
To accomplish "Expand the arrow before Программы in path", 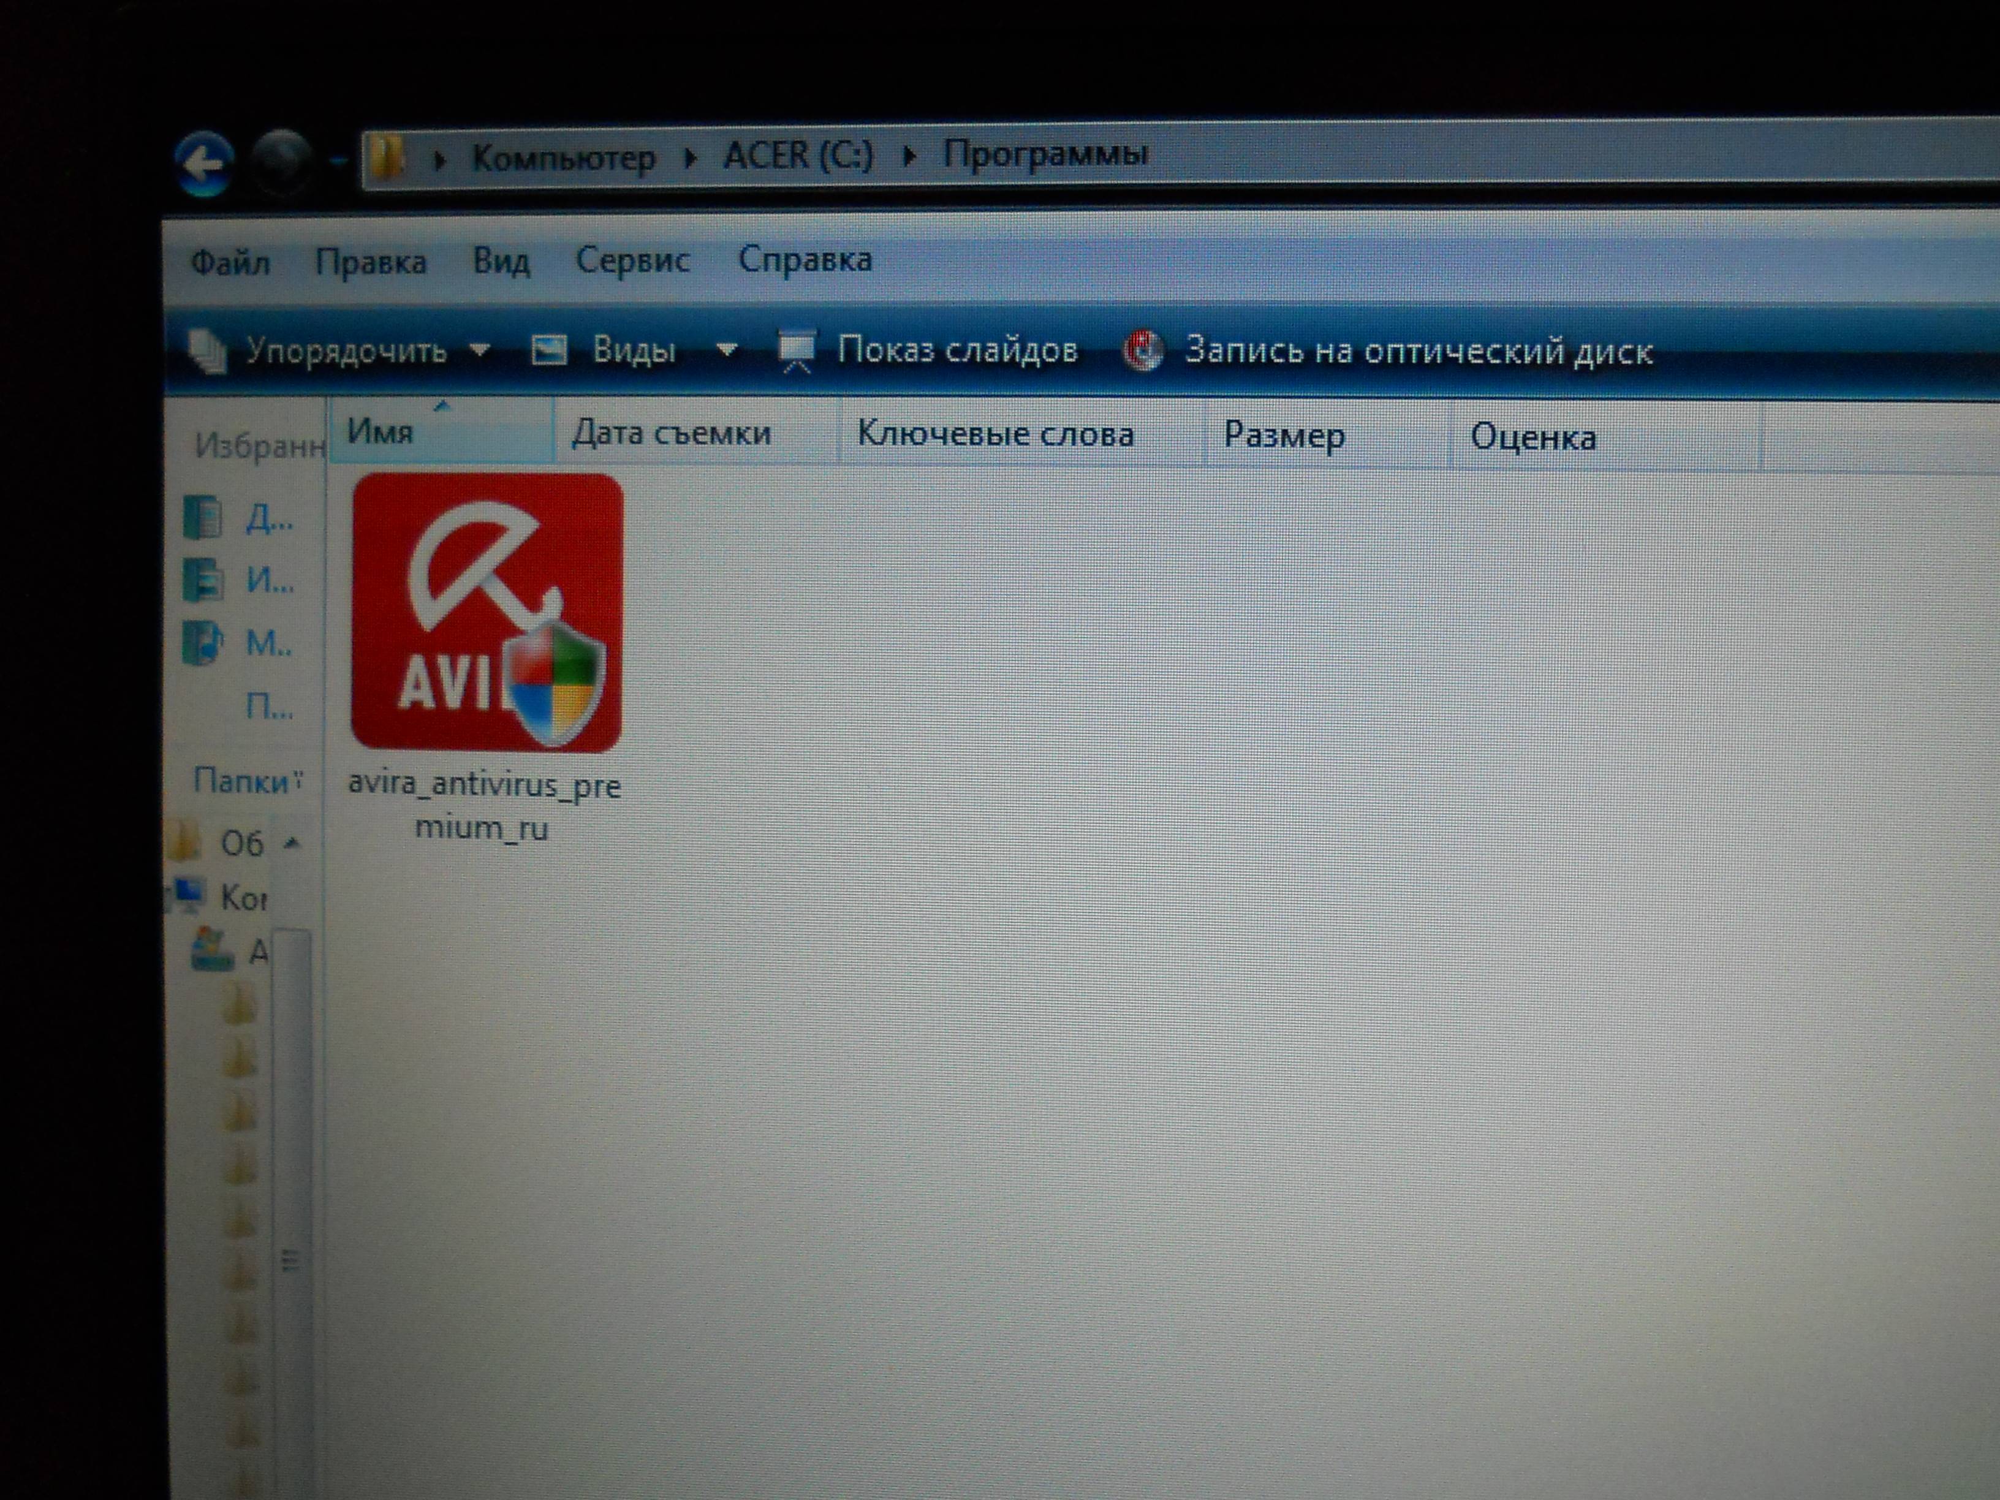I will [x=911, y=156].
